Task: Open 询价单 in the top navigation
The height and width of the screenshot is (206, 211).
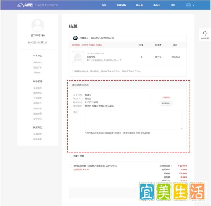Action: tap(139, 5)
